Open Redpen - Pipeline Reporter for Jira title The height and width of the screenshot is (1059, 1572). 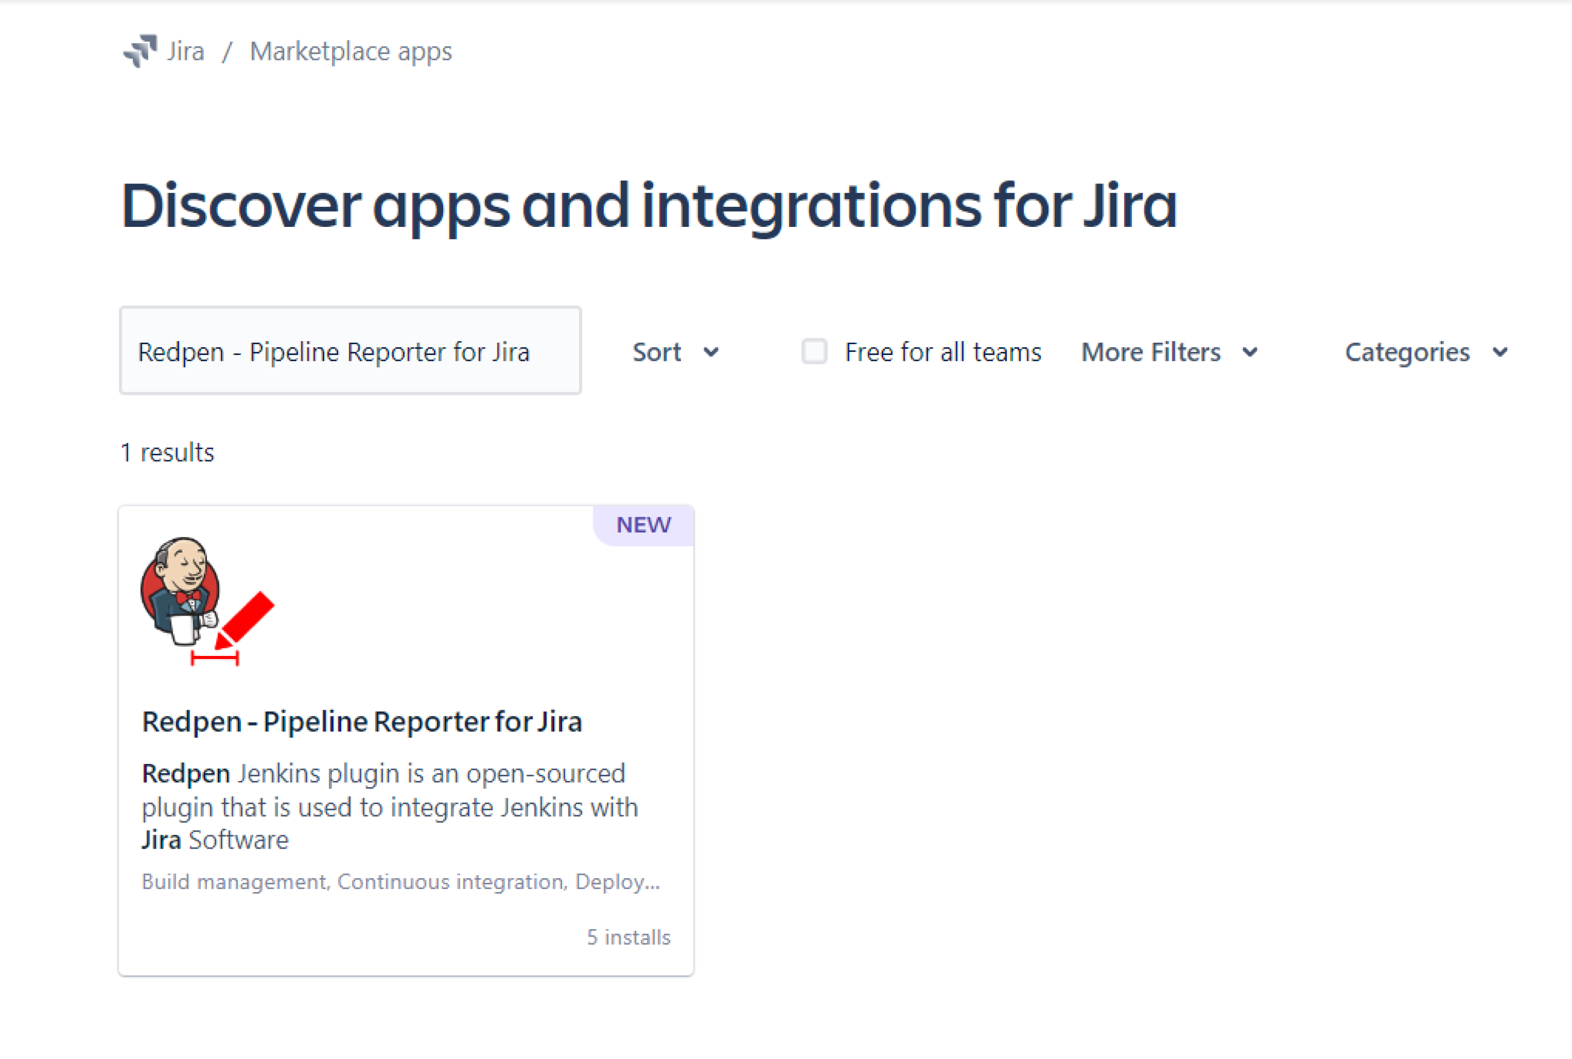(x=362, y=722)
